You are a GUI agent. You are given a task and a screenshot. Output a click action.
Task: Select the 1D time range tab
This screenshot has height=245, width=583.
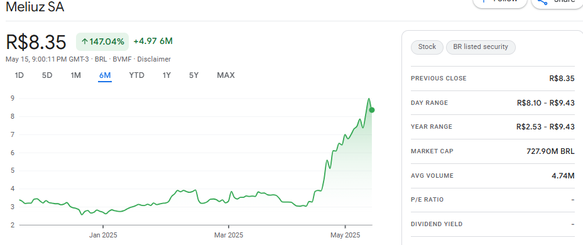click(x=19, y=75)
